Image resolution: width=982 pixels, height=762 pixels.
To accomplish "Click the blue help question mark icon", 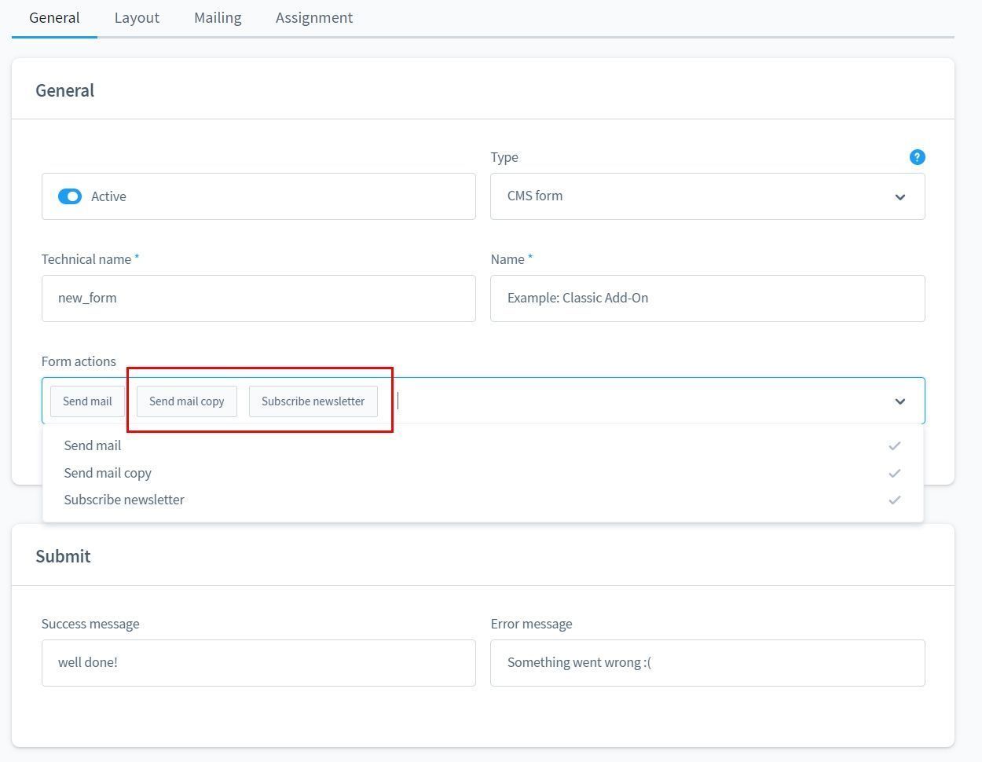I will point(917,157).
